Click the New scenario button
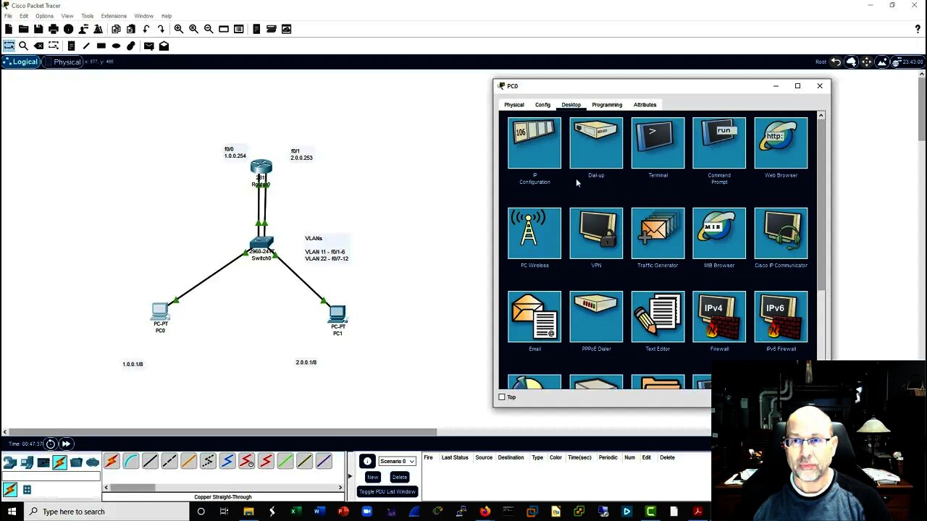Viewport: 927px width, 521px height. (372, 477)
